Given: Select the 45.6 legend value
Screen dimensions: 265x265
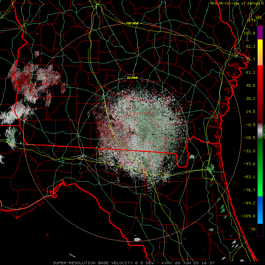Looking at the screenshot, I should [251, 85].
